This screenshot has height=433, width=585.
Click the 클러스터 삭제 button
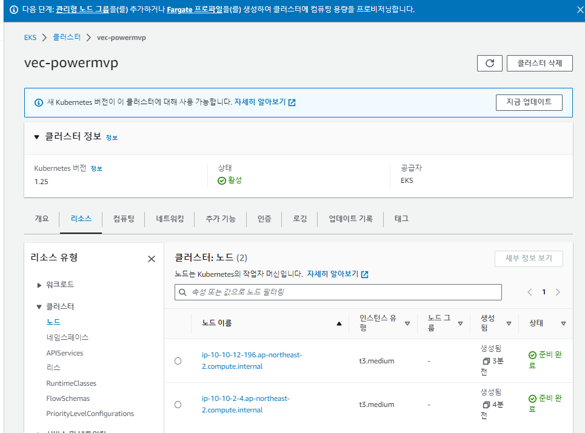pyautogui.click(x=540, y=64)
